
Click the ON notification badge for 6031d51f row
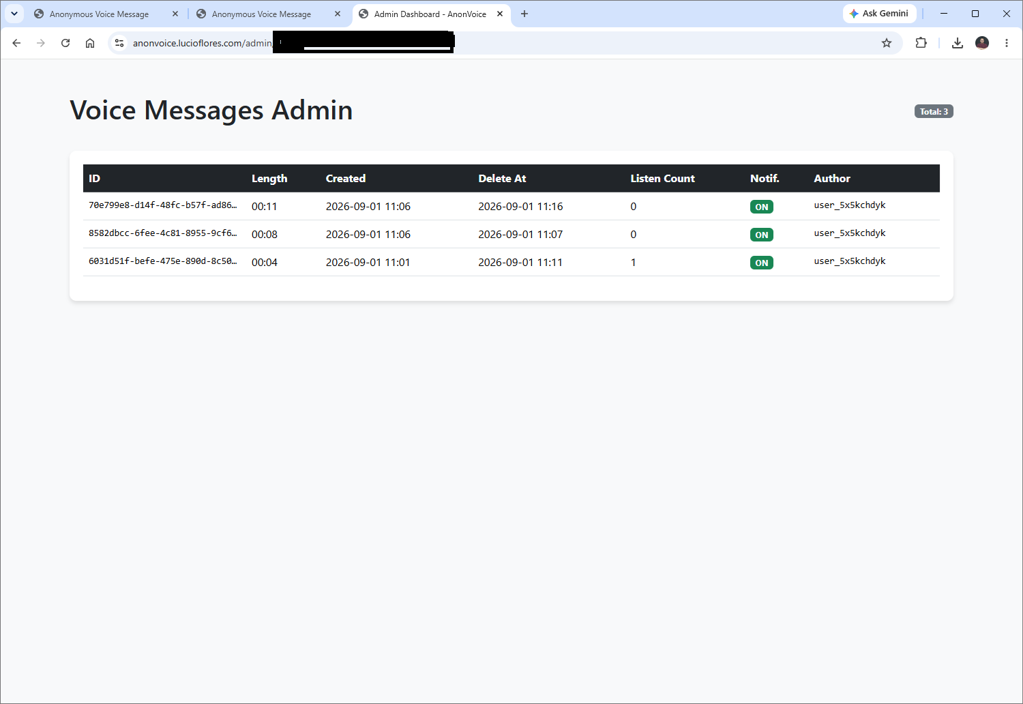click(x=762, y=263)
